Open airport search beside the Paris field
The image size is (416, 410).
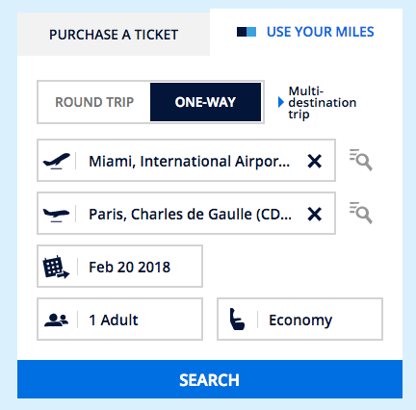click(360, 213)
